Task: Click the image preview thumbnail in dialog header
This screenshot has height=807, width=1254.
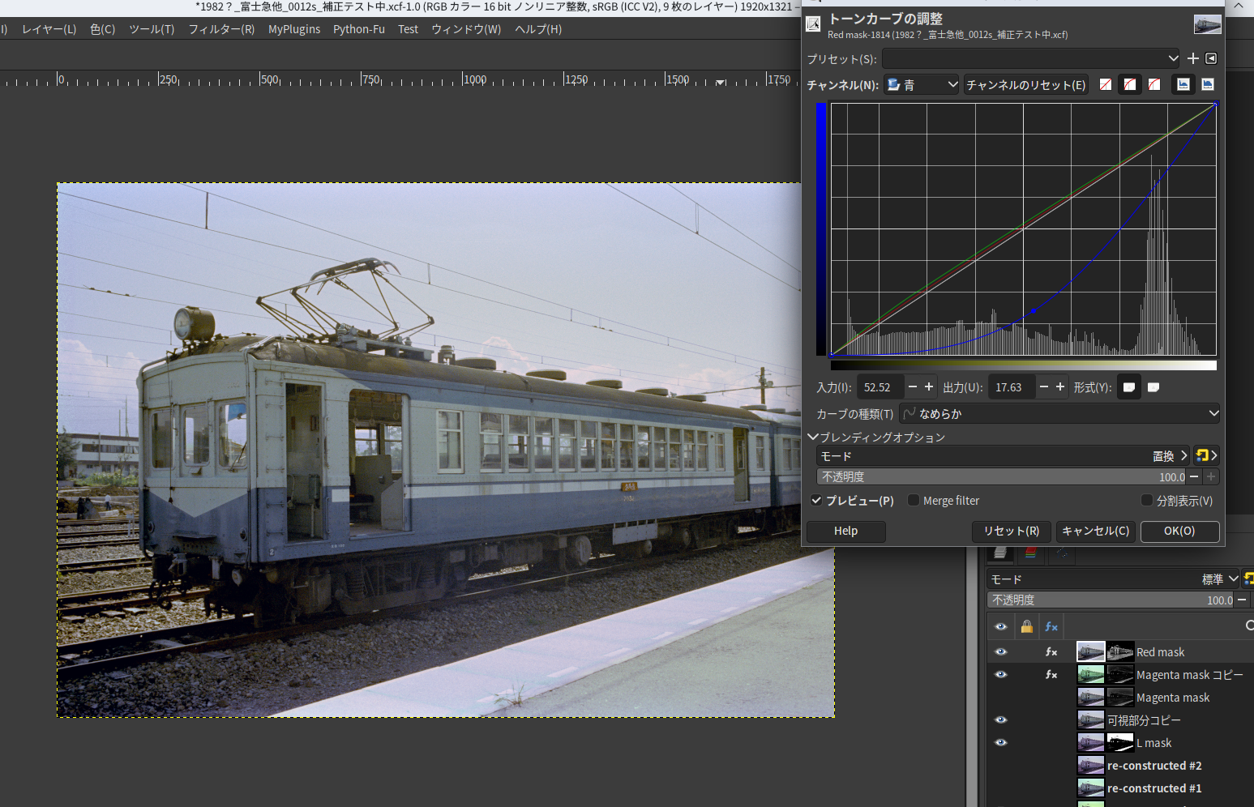Action: tap(1208, 24)
